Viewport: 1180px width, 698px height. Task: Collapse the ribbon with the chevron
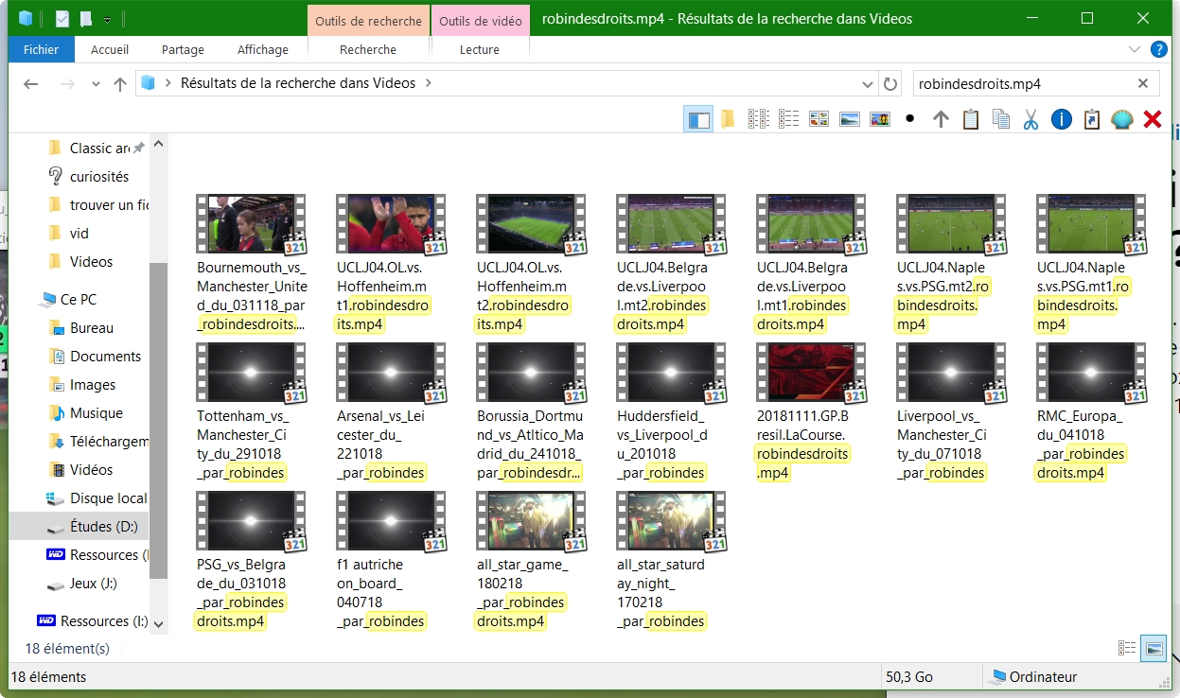coord(1135,49)
